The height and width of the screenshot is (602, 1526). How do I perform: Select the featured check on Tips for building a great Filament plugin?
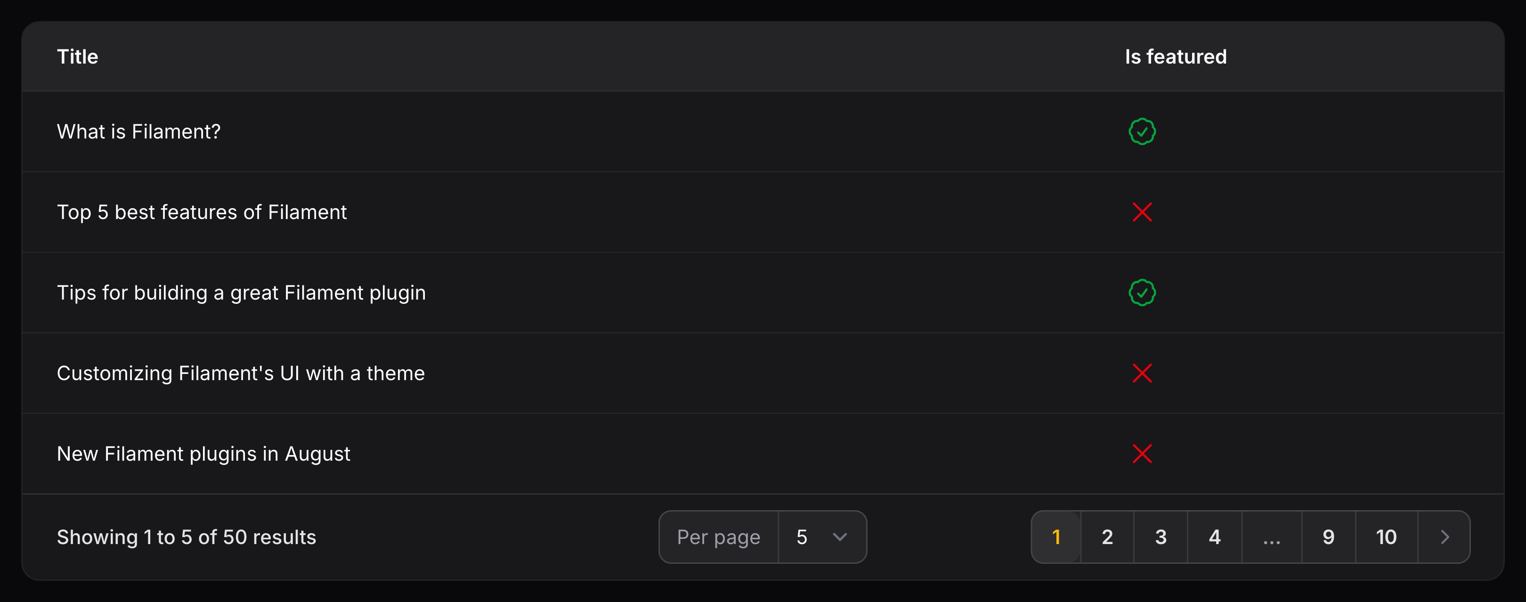coord(1143,292)
